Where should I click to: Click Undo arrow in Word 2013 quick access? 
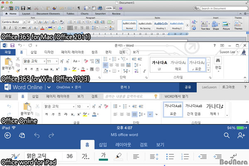(20, 45)
